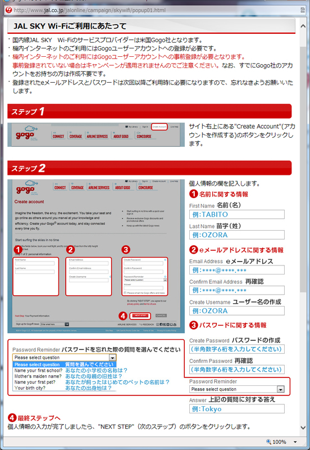Choose 'Your birth city?' option

(x=30, y=388)
